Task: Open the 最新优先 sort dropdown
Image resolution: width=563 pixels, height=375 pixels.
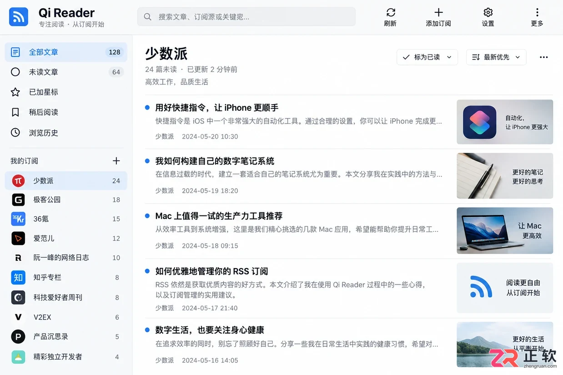Action: pyautogui.click(x=496, y=57)
